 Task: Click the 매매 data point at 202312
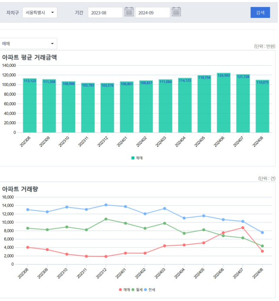click(x=106, y=256)
